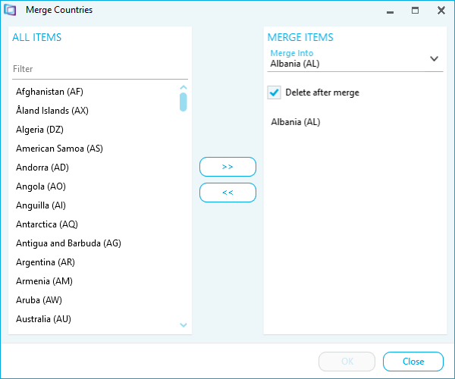Pick Australia (AU) from the list
Screen dimensions: 455x379
[x=43, y=319]
